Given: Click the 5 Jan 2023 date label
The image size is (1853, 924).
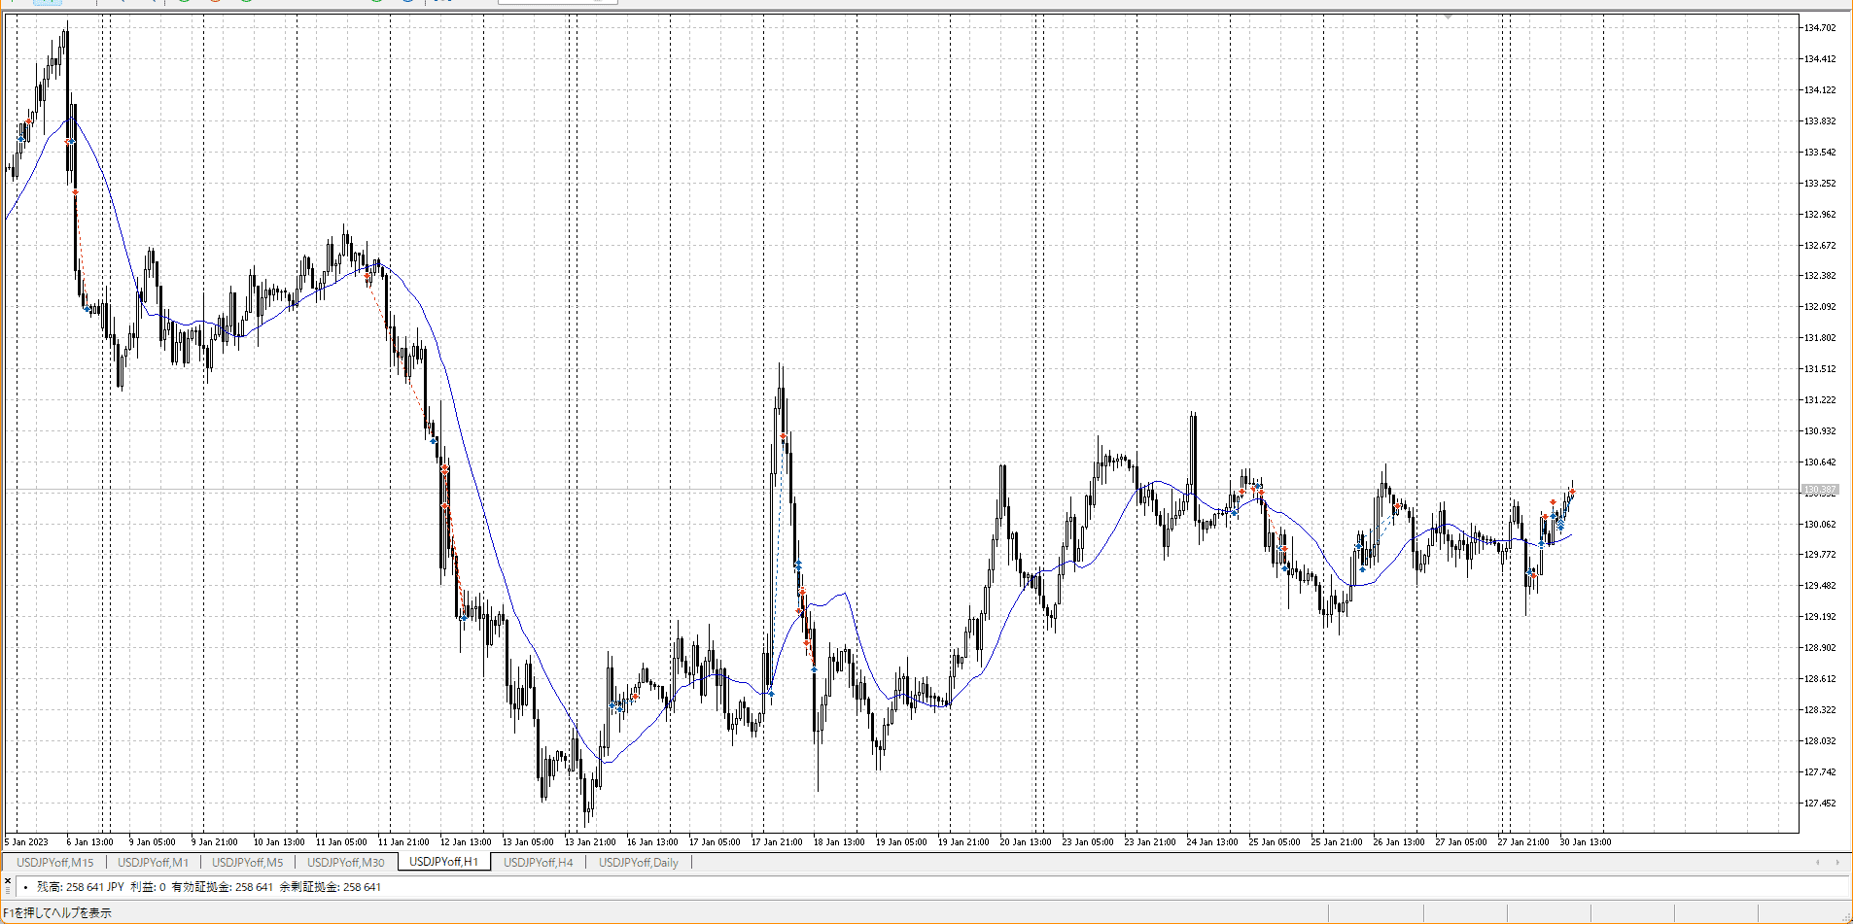Looking at the screenshot, I should click(26, 842).
